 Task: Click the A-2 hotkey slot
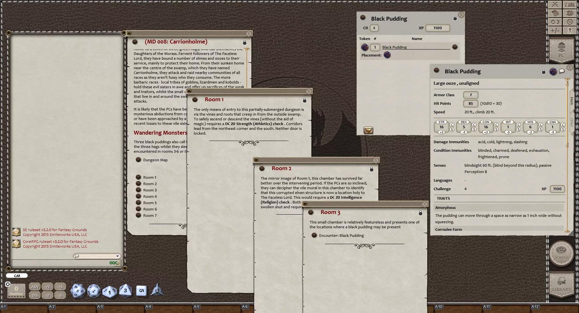click(x=72, y=308)
